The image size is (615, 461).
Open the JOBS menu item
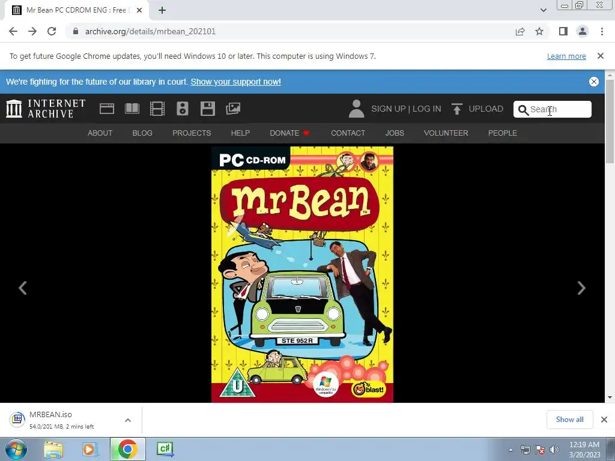[395, 133]
